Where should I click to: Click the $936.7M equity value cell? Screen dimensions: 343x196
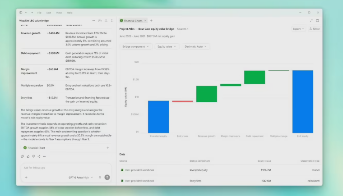266,170
